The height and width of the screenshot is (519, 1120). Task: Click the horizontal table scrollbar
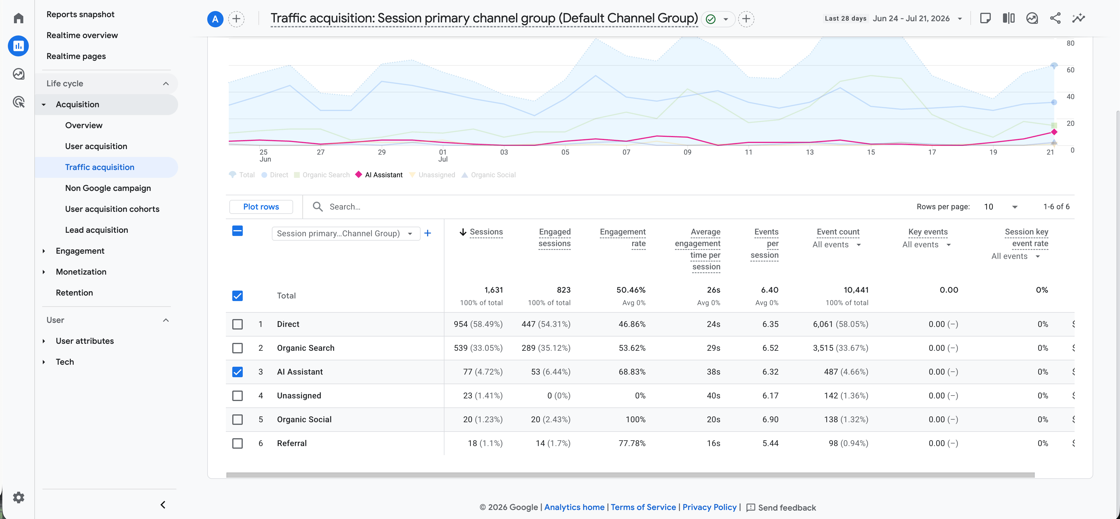630,475
